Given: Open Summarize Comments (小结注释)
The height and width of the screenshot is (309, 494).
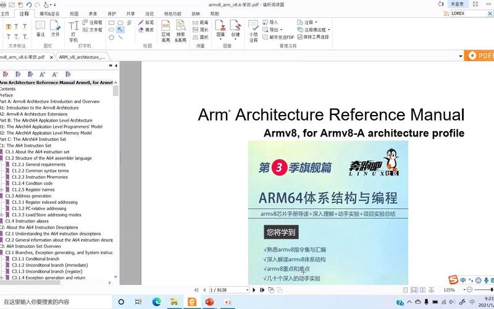Looking at the screenshot, I should click(254, 32).
